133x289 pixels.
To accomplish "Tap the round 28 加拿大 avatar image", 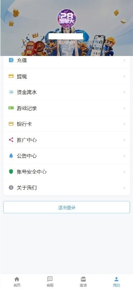I will click(67, 18).
